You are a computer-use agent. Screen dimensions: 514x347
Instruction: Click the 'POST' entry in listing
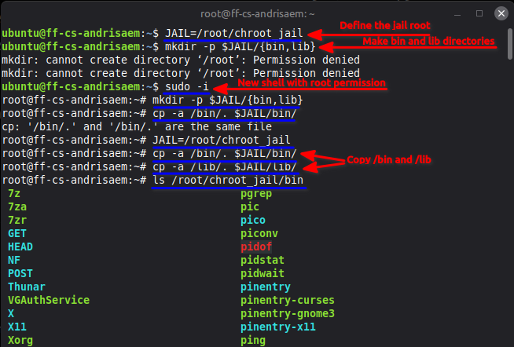[20, 273]
